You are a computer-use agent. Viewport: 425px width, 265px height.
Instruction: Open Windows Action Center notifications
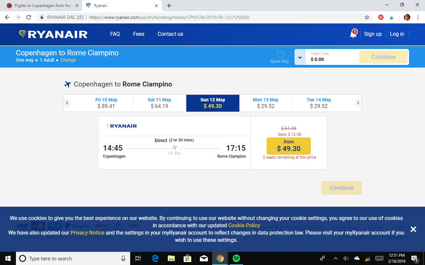[x=415, y=258]
